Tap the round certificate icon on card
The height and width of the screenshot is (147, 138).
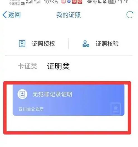[22, 94]
